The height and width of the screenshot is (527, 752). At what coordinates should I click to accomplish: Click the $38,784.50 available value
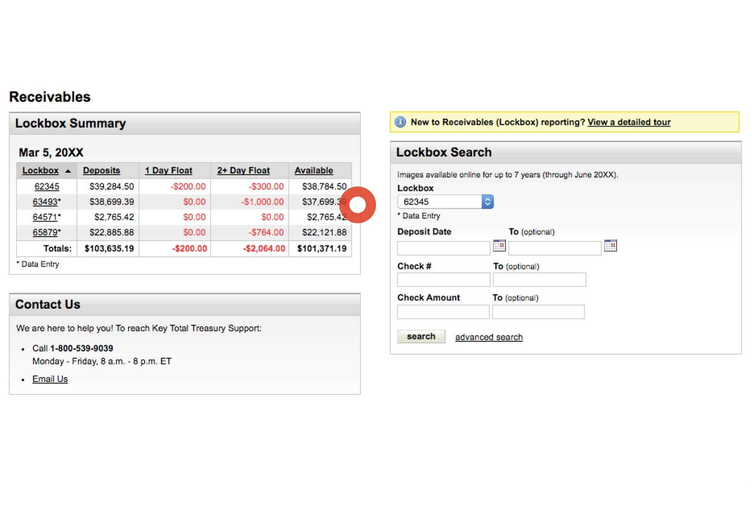click(x=324, y=187)
